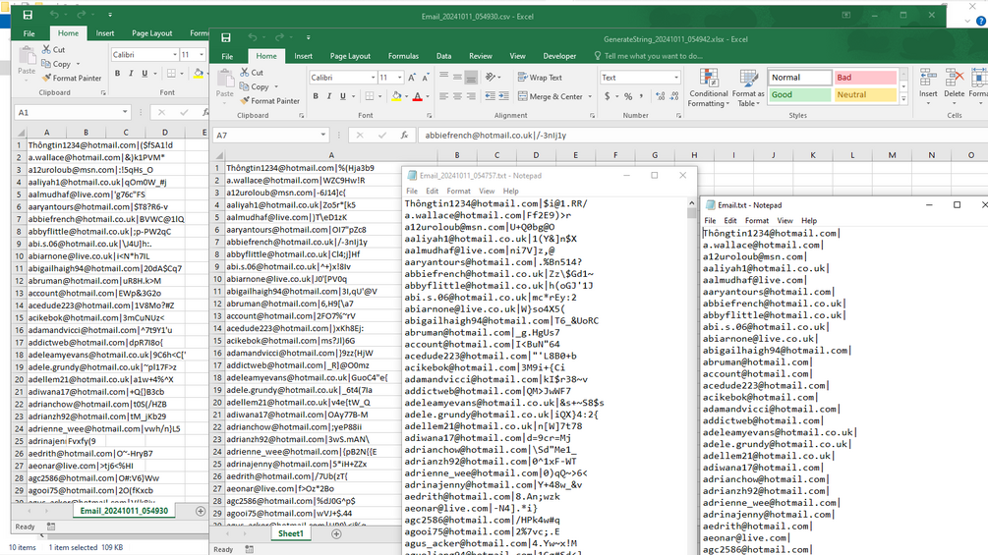Click Cut in the Email csv Excel window

pos(53,49)
